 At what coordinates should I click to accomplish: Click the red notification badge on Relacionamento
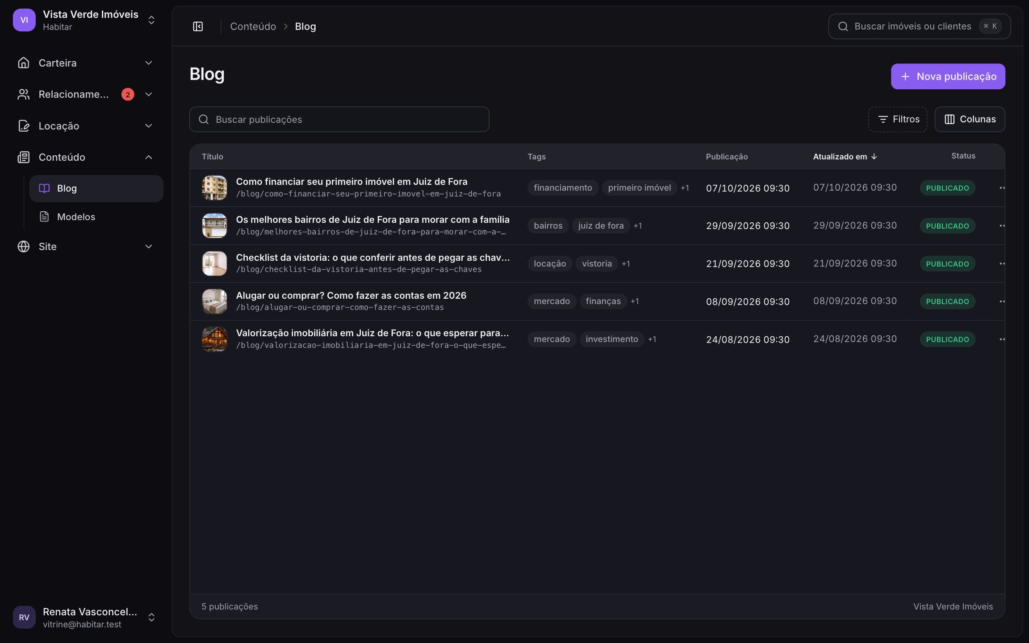click(x=128, y=95)
